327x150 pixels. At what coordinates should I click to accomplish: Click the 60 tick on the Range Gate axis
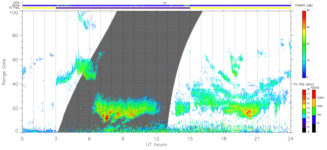(x=15, y=60)
